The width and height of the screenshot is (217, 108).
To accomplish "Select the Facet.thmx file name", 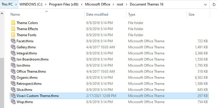I will tap(25, 41).
